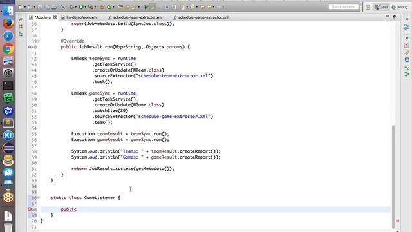Switch to the App.java editor tab
Screen dimensions: 412x232
(42, 17)
